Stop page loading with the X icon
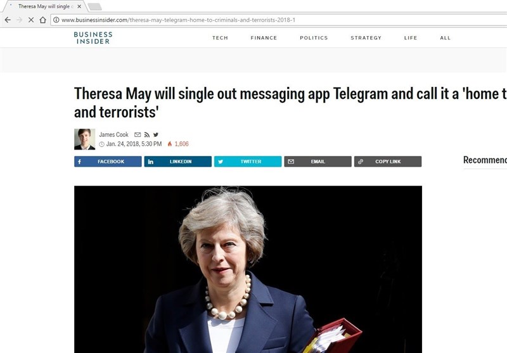The width and height of the screenshot is (507, 353). (31, 20)
